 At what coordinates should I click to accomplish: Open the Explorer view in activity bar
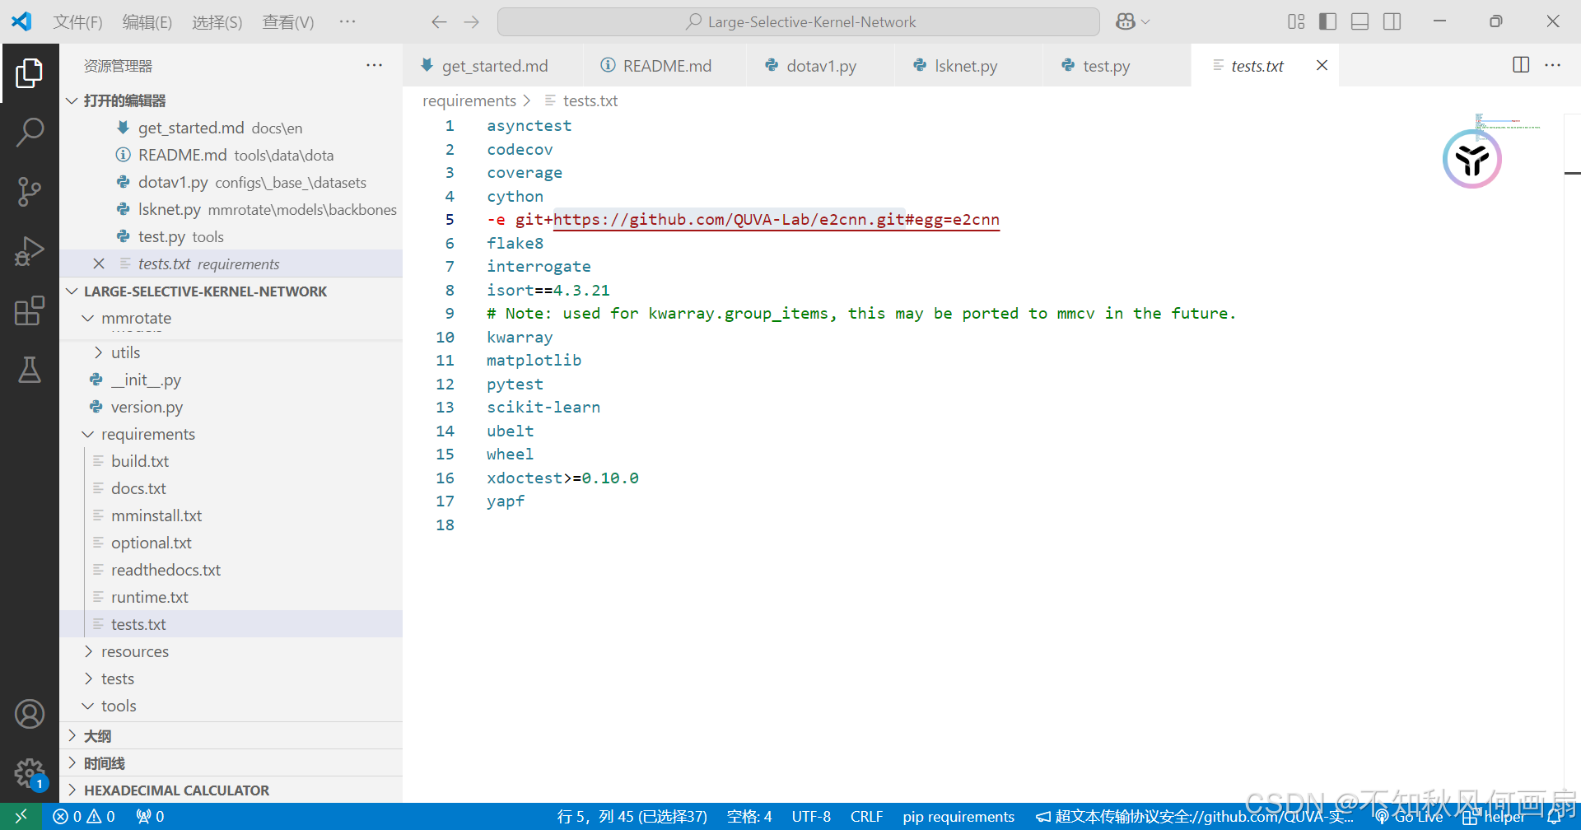(30, 73)
